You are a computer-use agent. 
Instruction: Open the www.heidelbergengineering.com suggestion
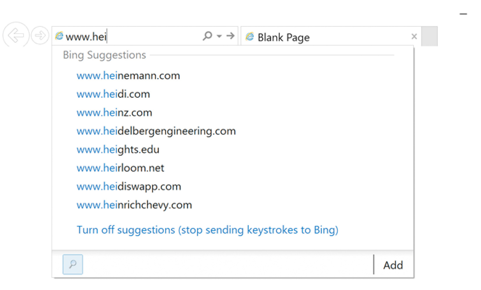(156, 131)
